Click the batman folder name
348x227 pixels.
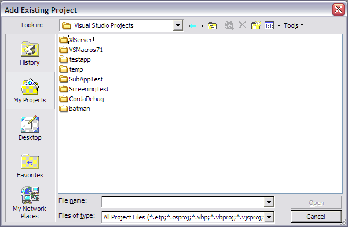(79, 109)
